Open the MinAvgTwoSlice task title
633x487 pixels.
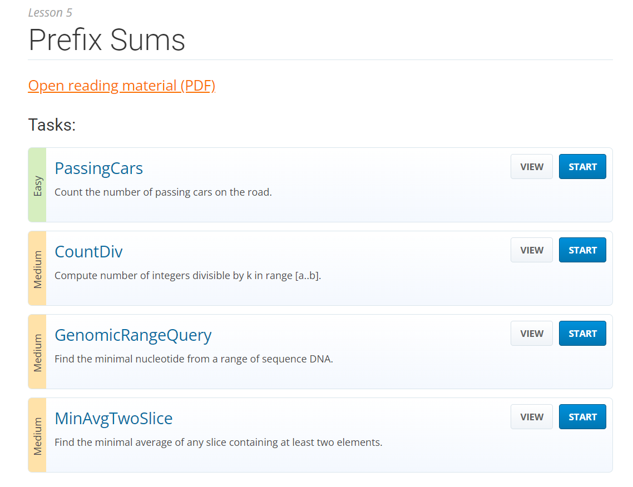[113, 419]
